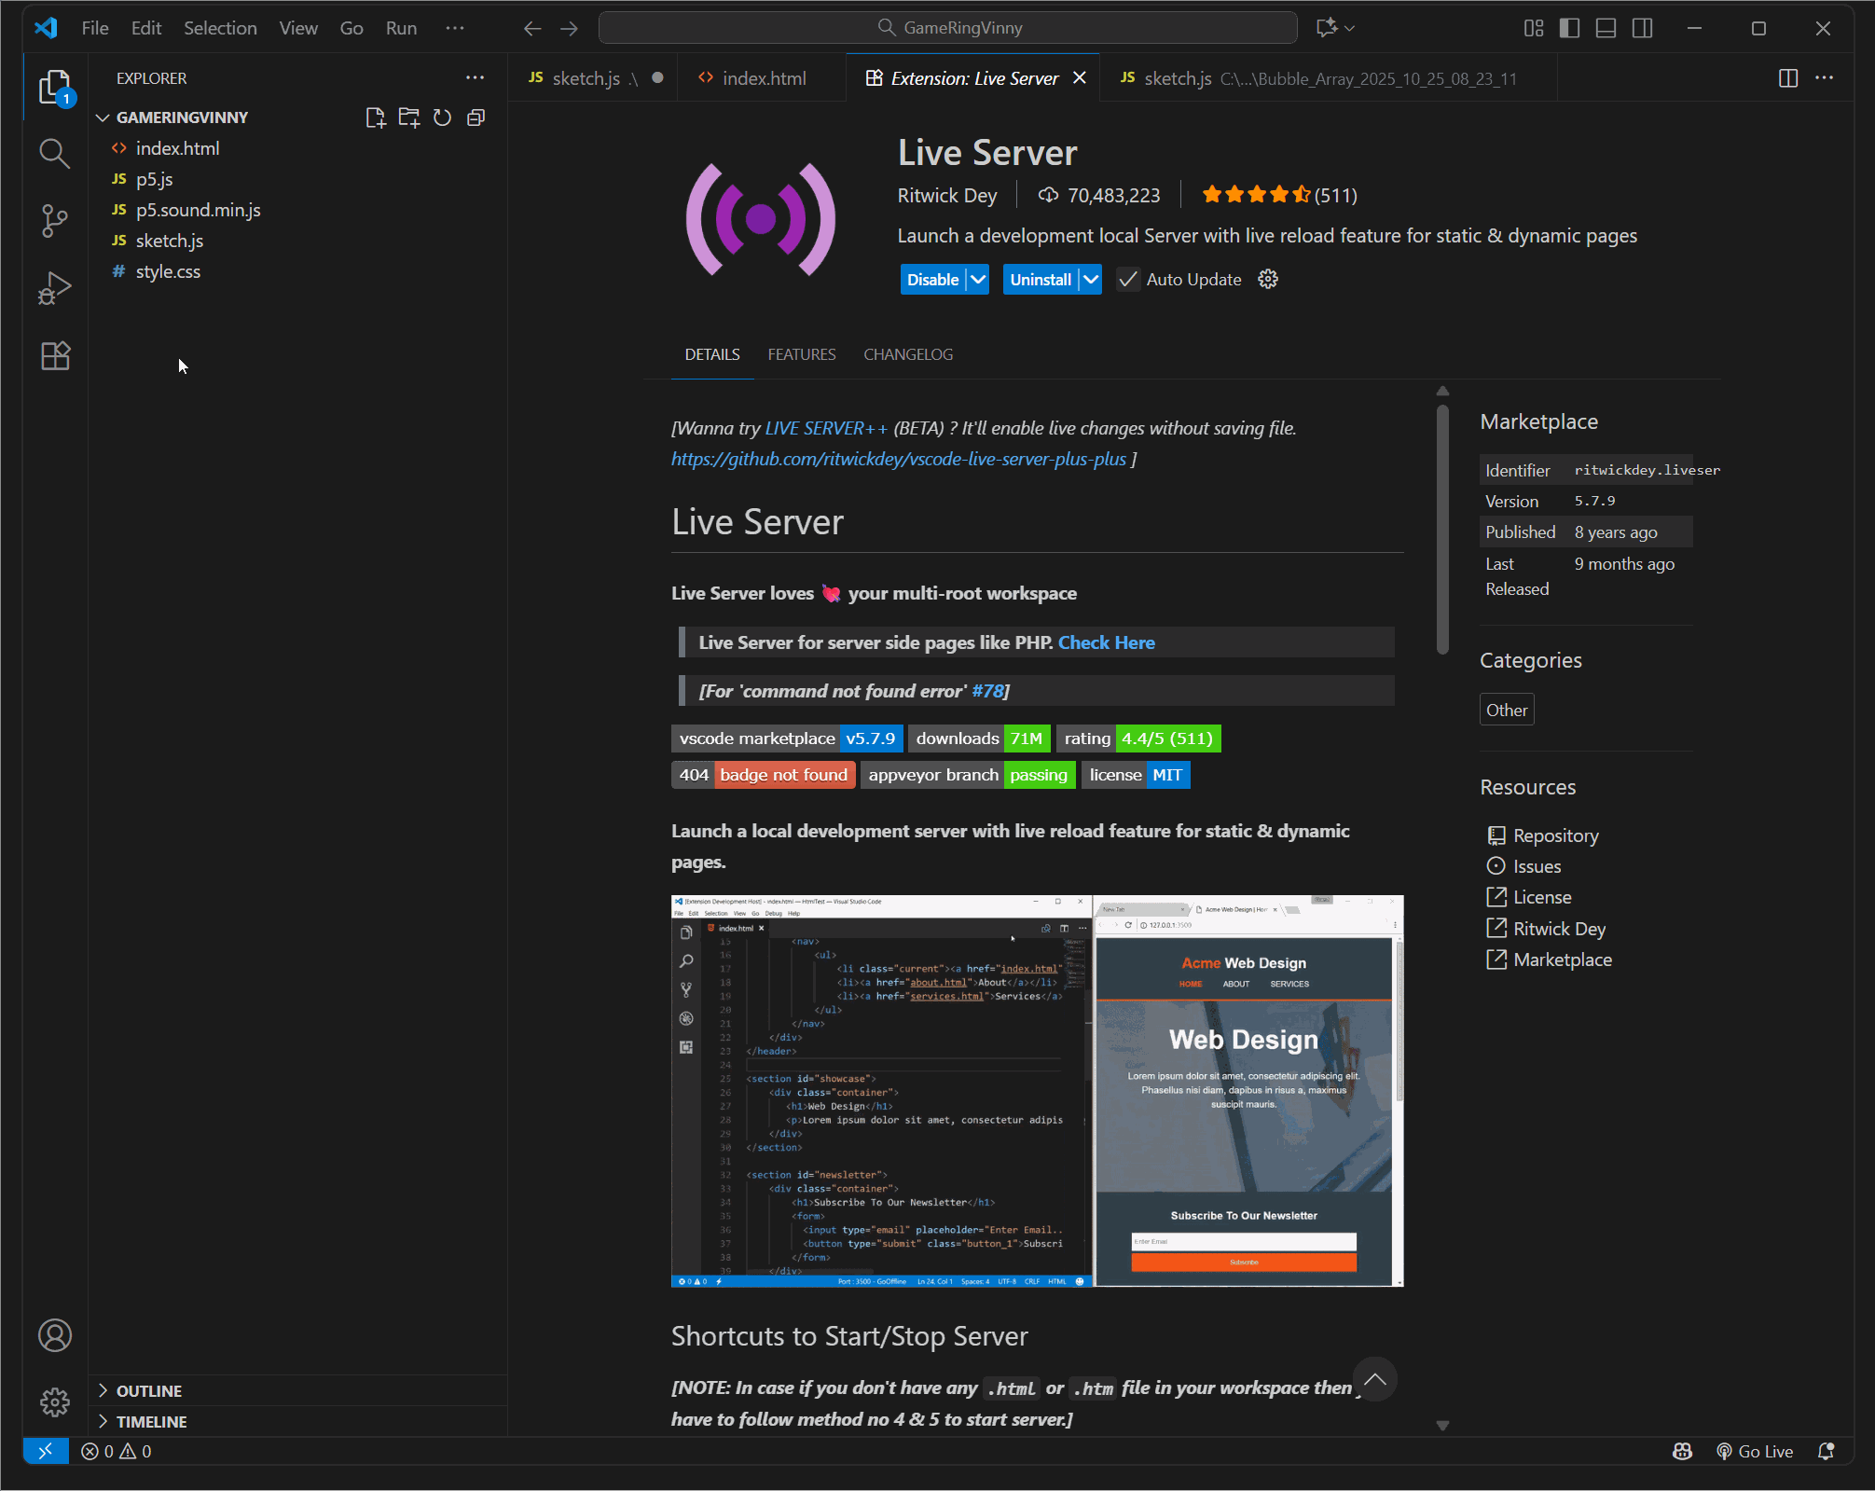This screenshot has width=1875, height=1491.
Task: Uncheck the Auto Update checkbox
Action: tap(1128, 279)
